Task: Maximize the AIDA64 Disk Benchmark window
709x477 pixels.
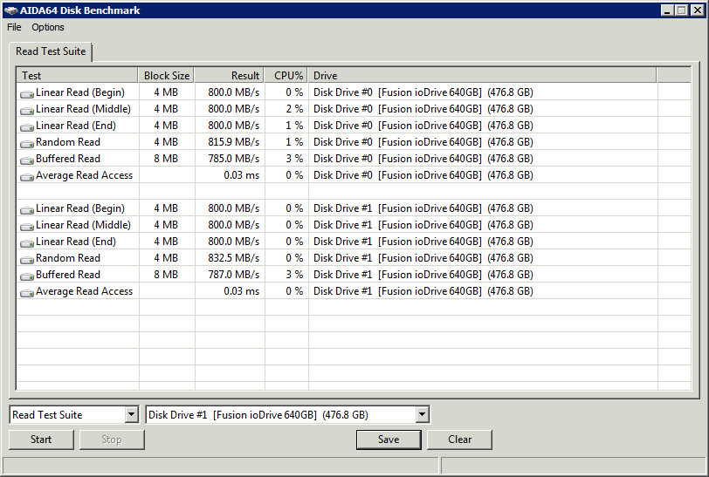Action: [x=681, y=10]
